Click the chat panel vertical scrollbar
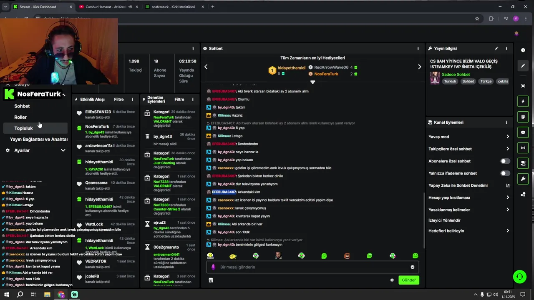 [x=424, y=220]
